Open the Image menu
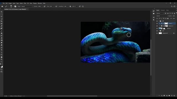 10,3
